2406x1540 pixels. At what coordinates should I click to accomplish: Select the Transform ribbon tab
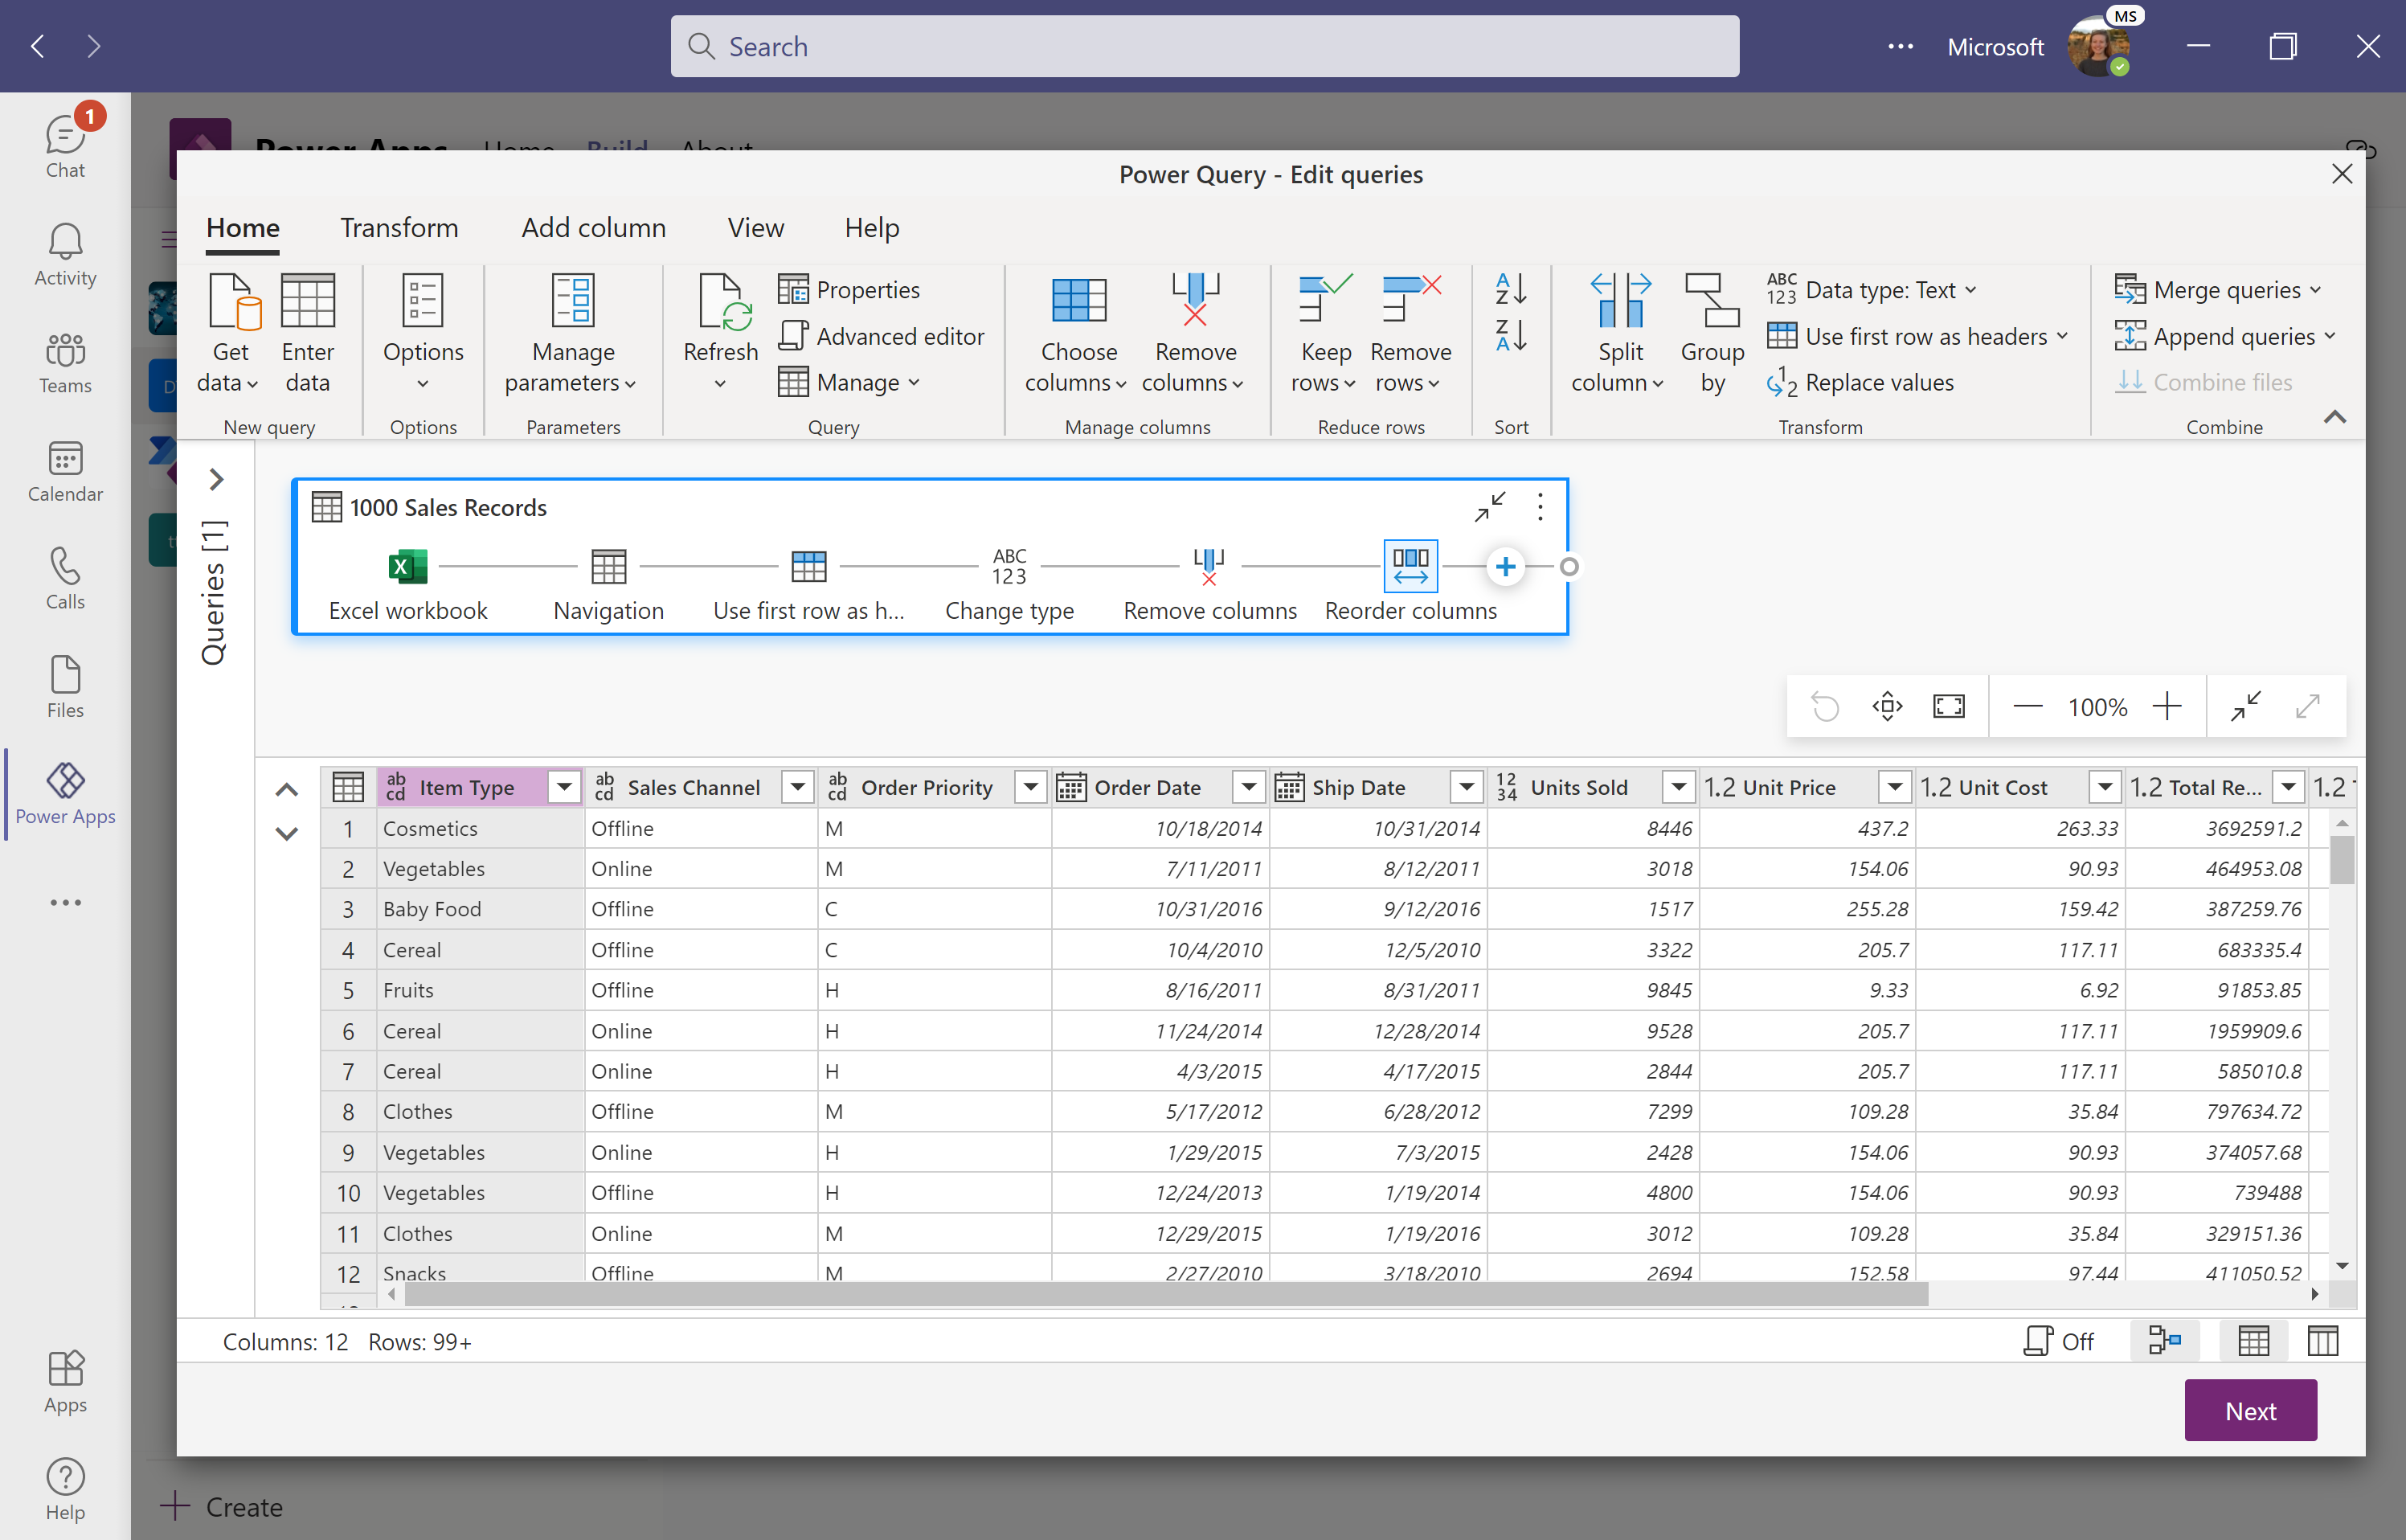[x=398, y=228]
